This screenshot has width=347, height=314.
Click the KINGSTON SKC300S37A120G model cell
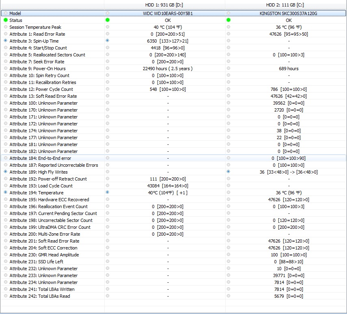tap(288, 13)
